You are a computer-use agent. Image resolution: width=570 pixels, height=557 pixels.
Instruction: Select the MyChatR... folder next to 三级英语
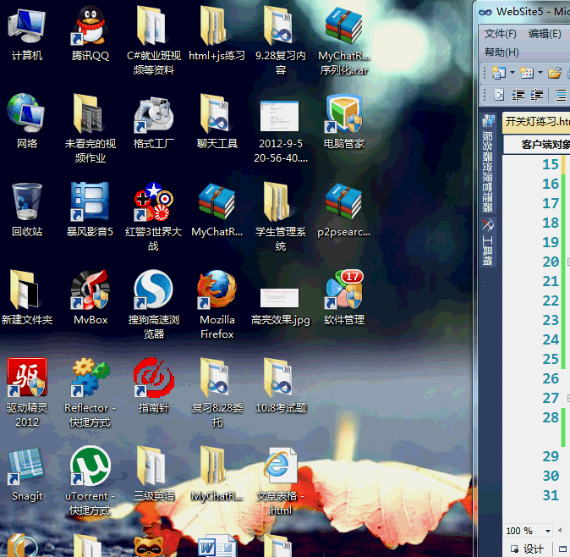click(216, 474)
